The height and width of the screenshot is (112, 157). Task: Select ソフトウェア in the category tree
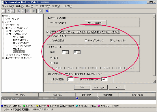pyautogui.click(x=12, y=19)
